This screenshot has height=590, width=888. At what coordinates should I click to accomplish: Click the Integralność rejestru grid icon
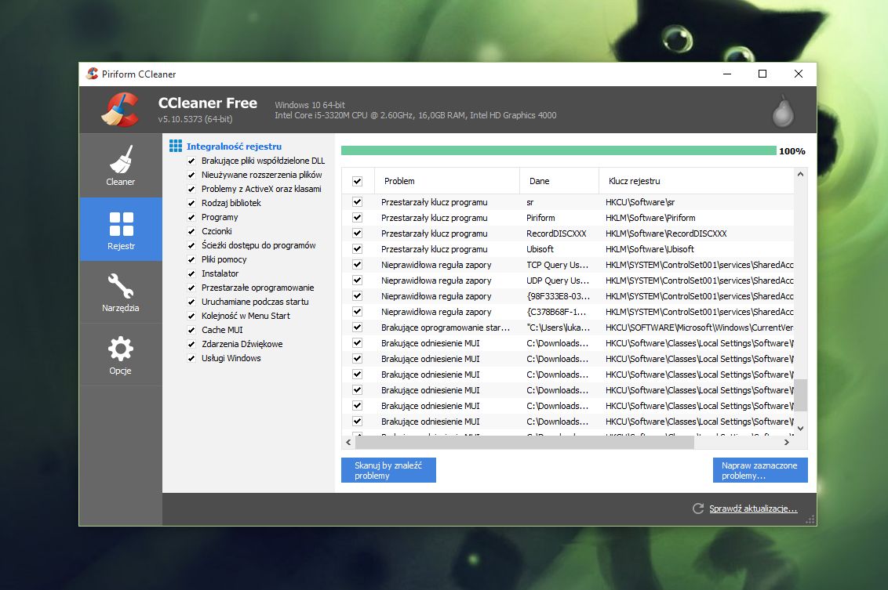point(176,146)
